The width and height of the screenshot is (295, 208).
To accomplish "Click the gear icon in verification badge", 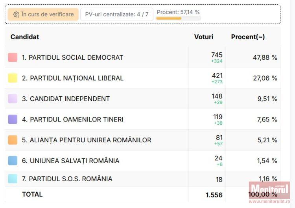I will click(x=16, y=15).
